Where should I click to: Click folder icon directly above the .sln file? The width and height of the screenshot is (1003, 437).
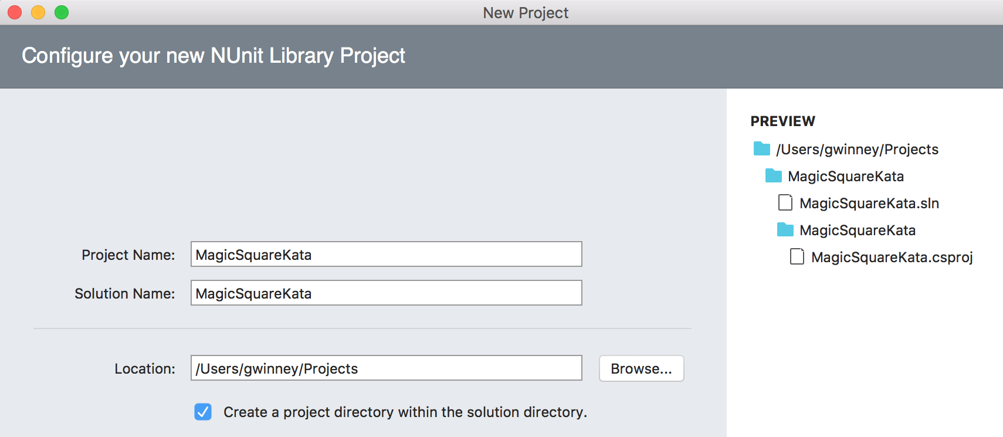pos(773,176)
